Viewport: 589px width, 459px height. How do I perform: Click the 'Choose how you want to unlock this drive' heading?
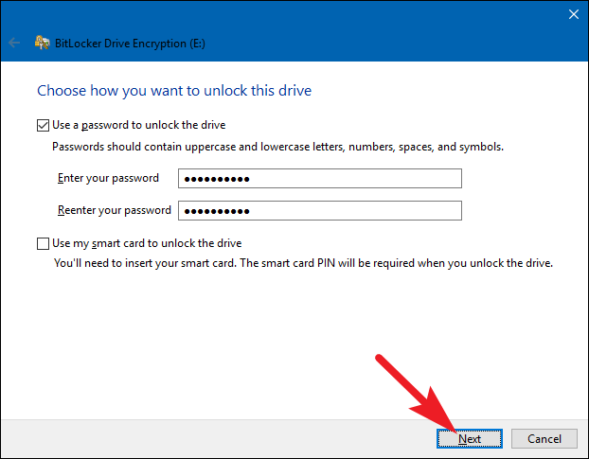click(x=173, y=92)
